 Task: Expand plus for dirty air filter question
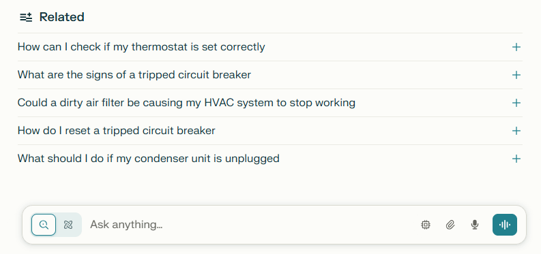(x=516, y=103)
